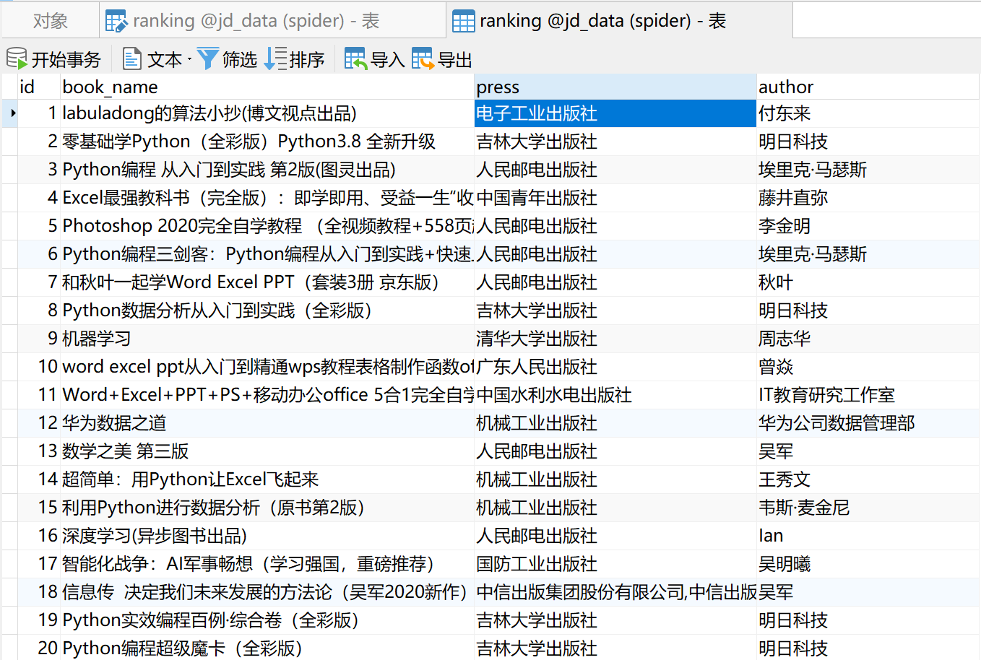Click author cell 藤井直弥
This screenshot has width=981, height=660.
pyautogui.click(x=868, y=198)
